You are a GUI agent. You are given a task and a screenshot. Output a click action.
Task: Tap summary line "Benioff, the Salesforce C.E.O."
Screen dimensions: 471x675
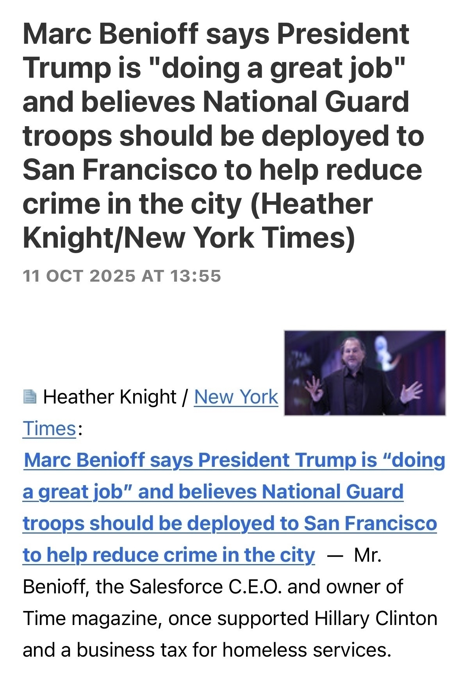click(212, 587)
